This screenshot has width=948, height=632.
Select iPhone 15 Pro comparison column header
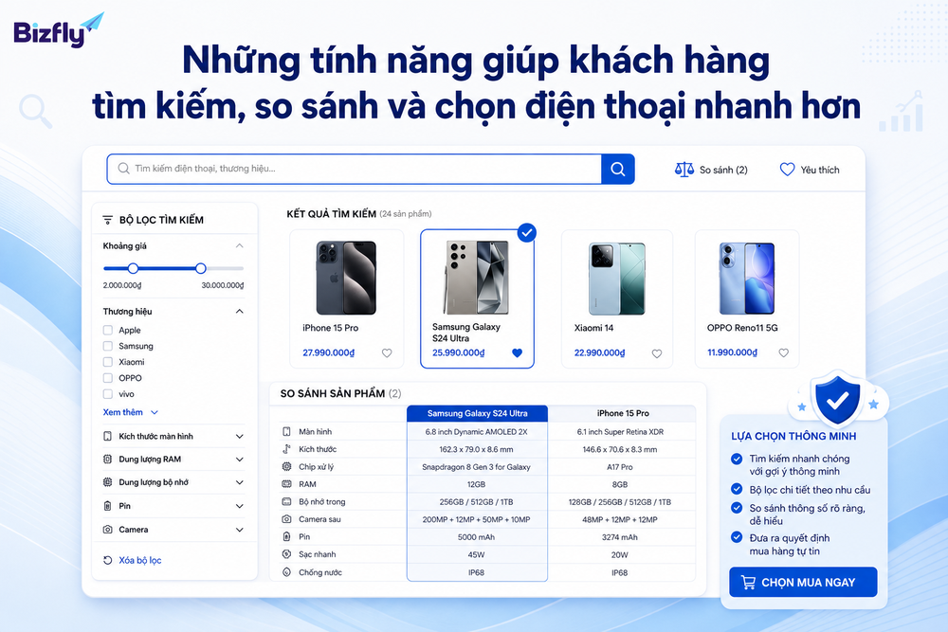pos(623,413)
